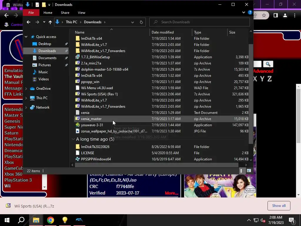Collapse the 'A long time ago' group
This screenshot has height=226, width=301.
(x=73, y=139)
